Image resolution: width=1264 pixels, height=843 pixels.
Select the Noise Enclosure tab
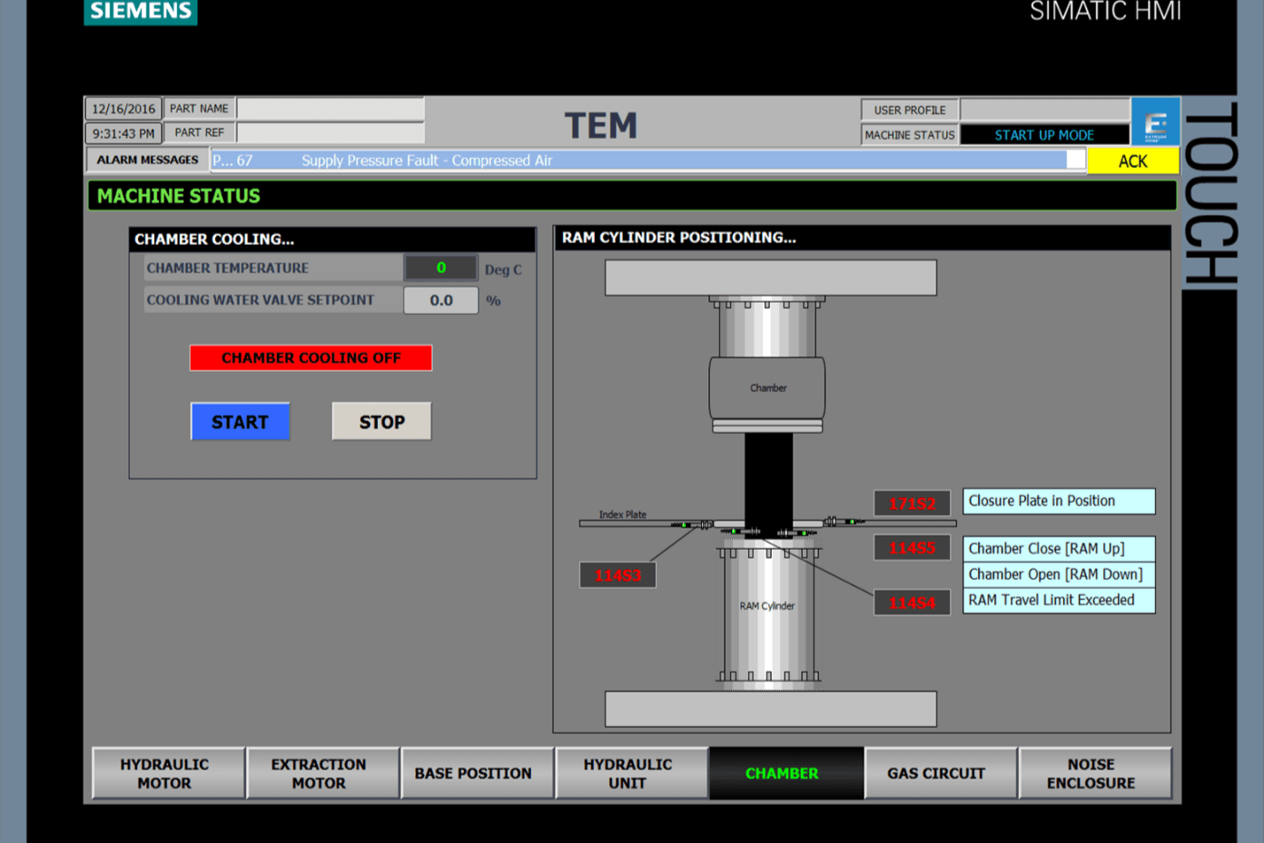pos(1091,773)
